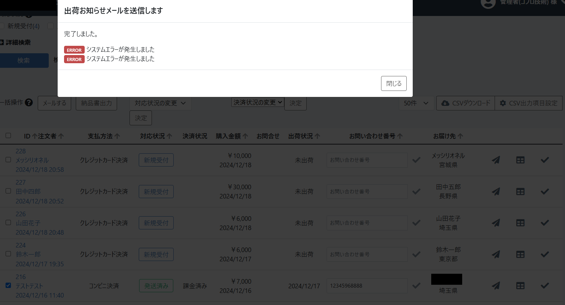Click the rightmost checkmark for order 224
The image size is (565, 305).
[x=545, y=255]
